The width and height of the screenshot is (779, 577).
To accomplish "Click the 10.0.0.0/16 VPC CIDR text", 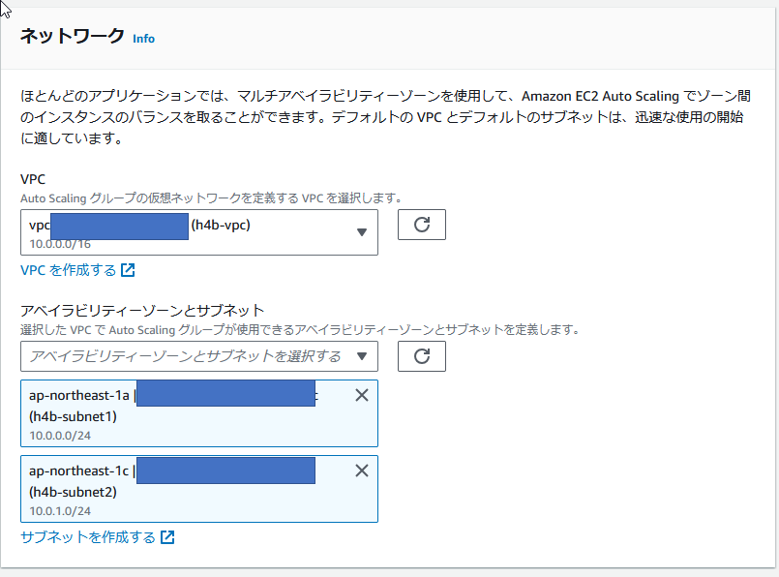I will coord(60,244).
